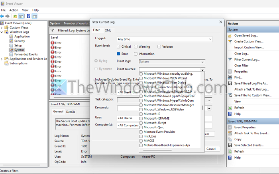Click the Cancel button in filter dialog
This screenshot has height=174, width=279.
(211, 149)
